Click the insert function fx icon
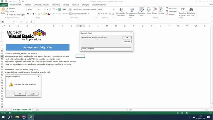The image size is (213, 120). [x=31, y=22]
